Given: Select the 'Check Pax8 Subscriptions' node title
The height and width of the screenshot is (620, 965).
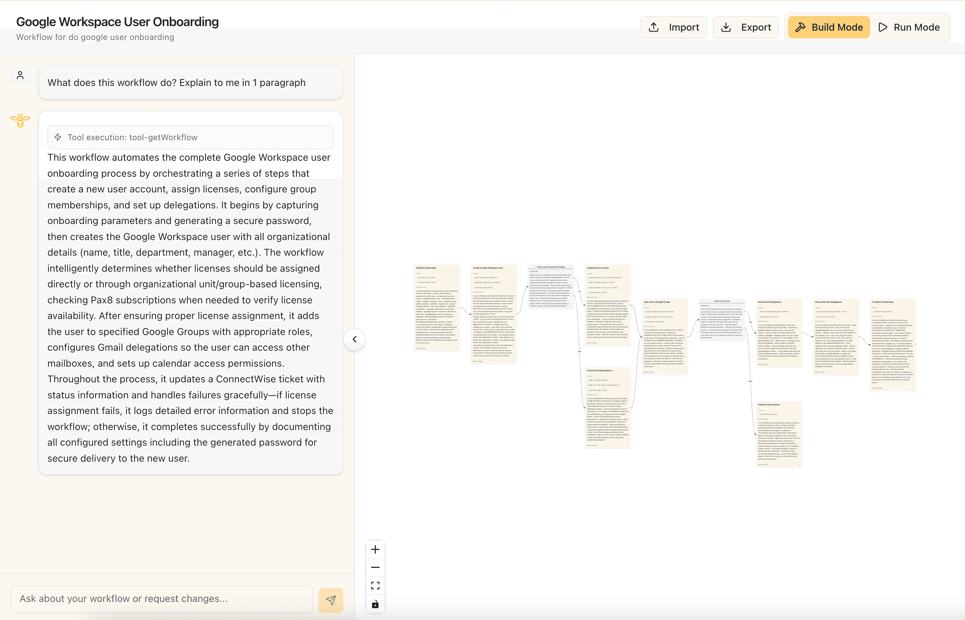Looking at the screenshot, I should [x=600, y=371].
